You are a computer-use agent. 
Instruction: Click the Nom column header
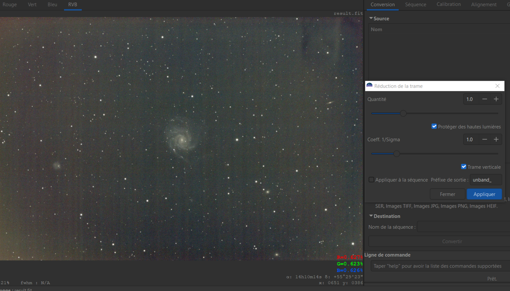pos(376,30)
